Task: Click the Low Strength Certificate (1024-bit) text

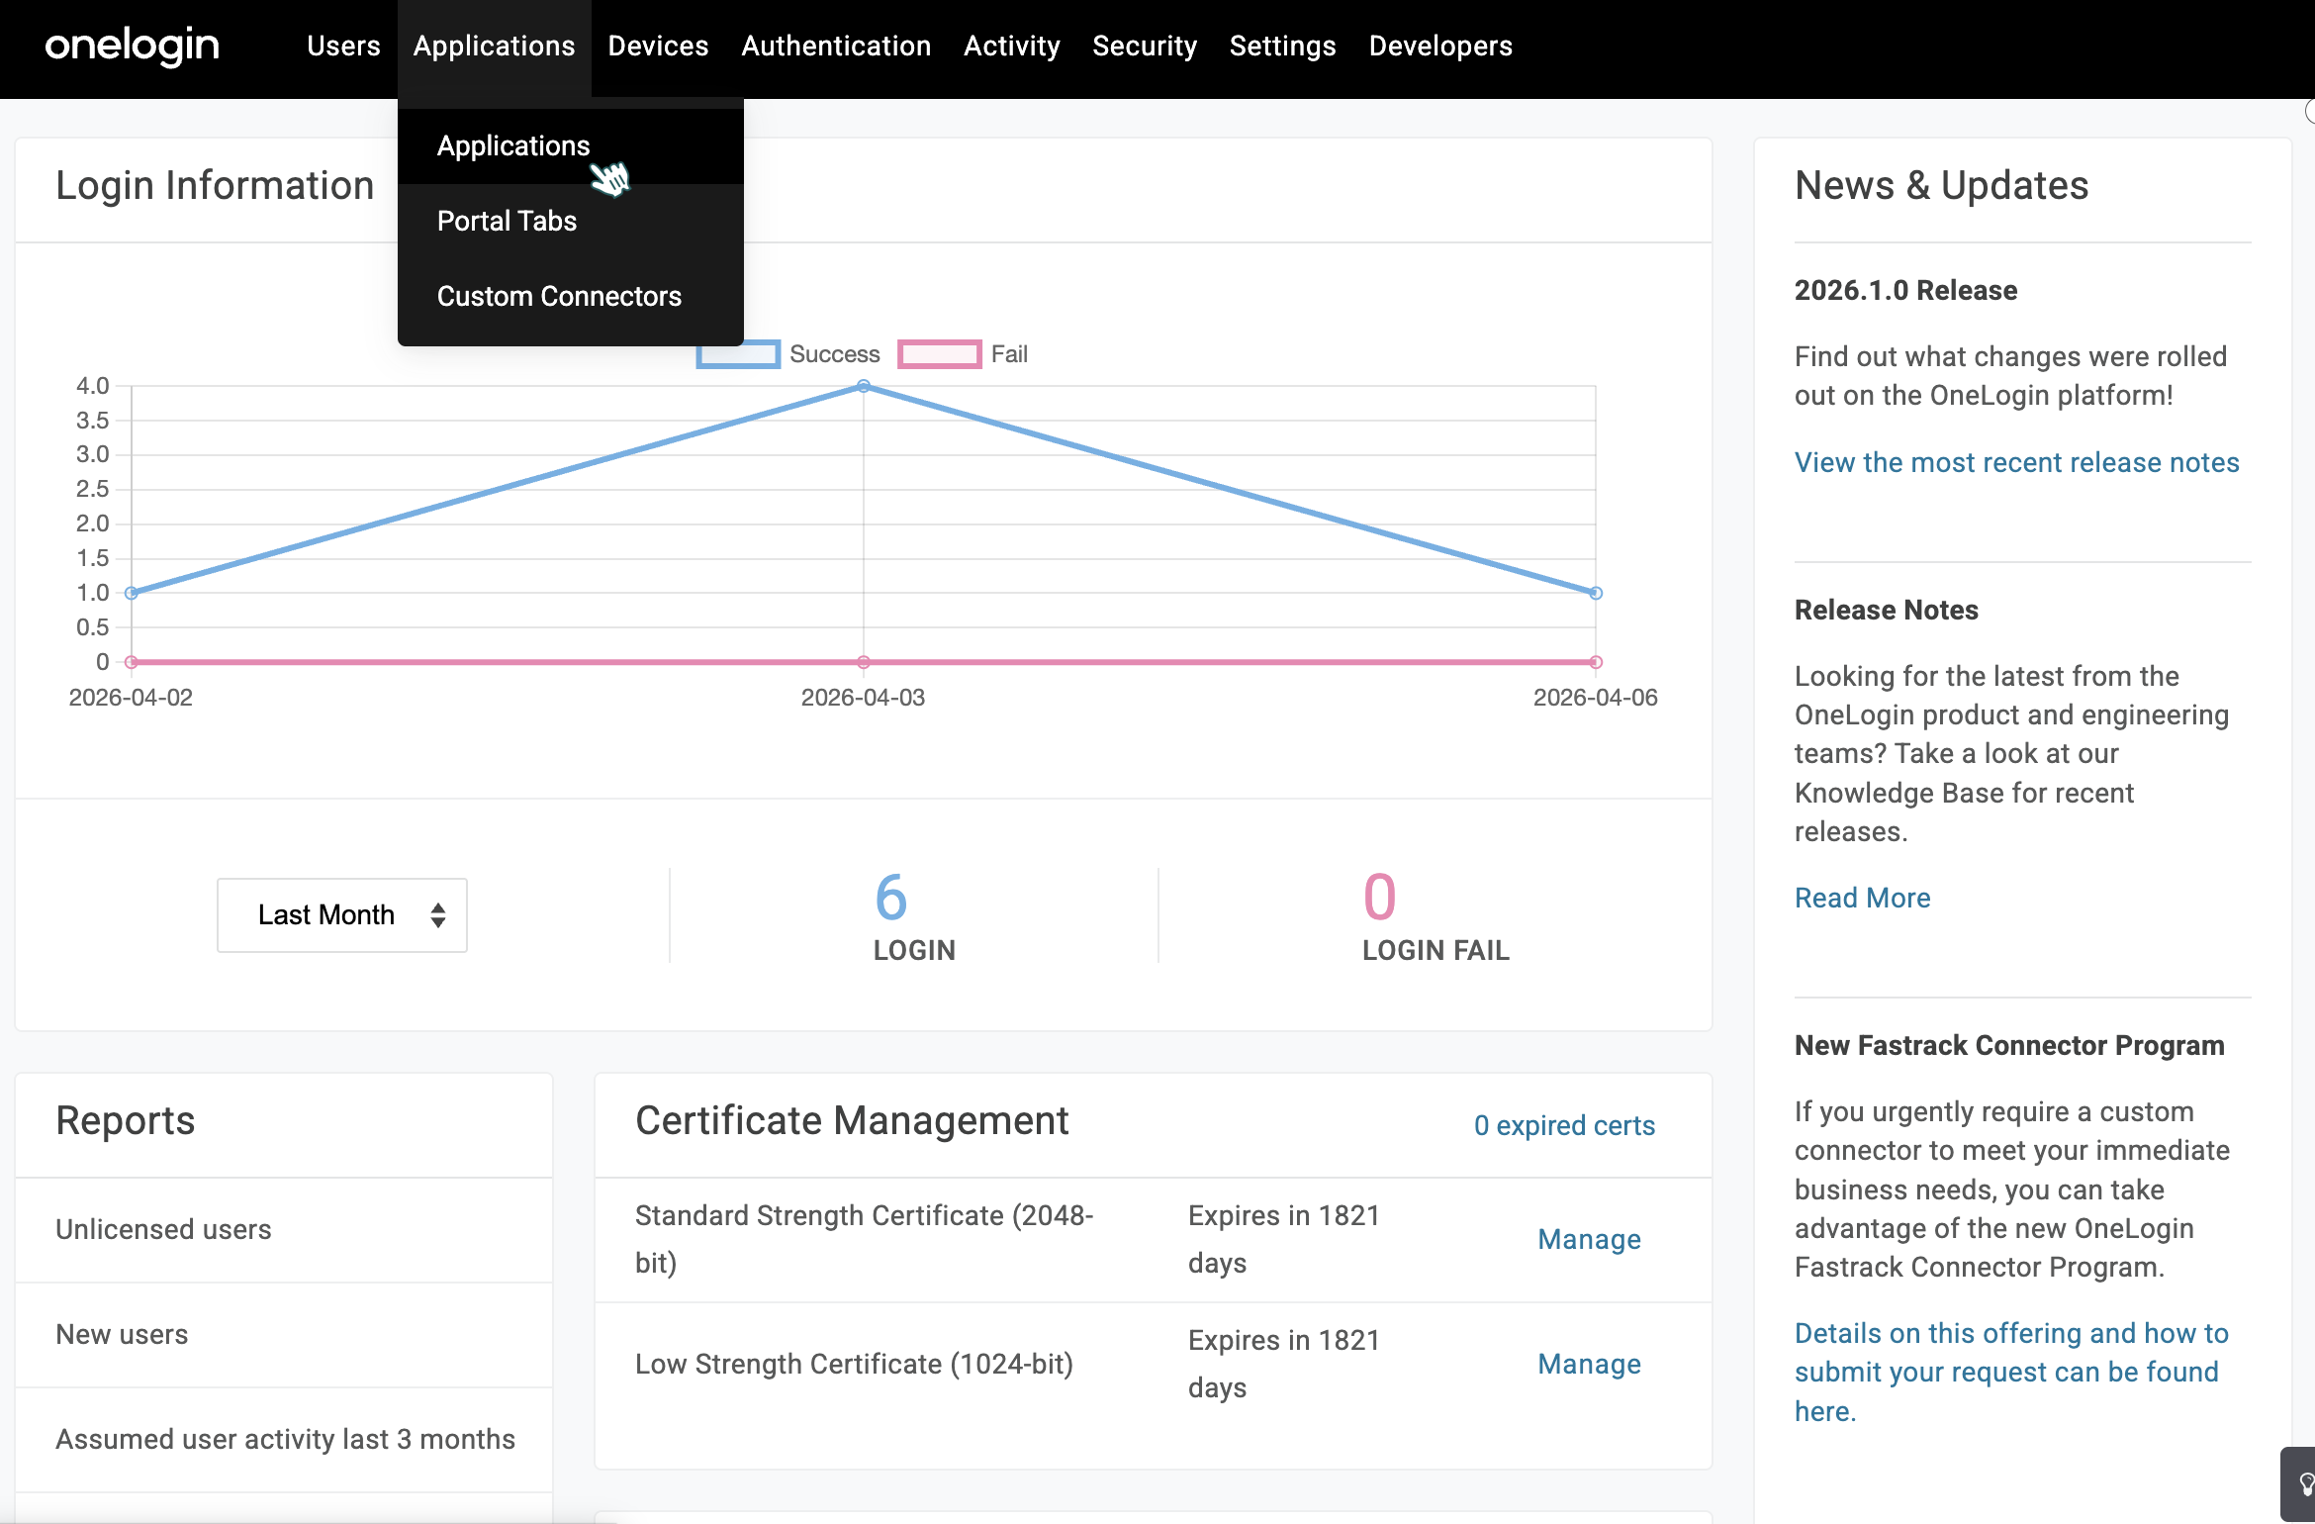Action: 854,1365
